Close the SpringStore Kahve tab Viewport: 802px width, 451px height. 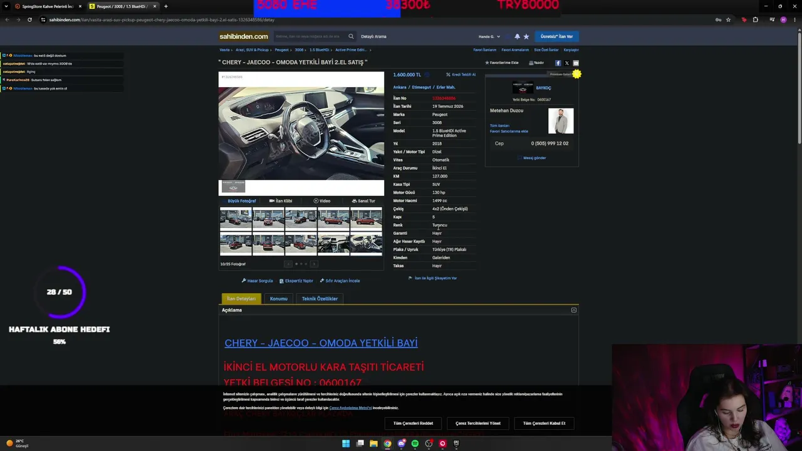point(80,6)
